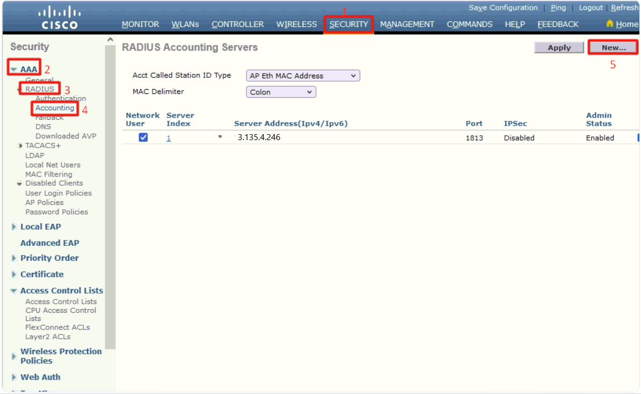Image resolution: width=641 pixels, height=394 pixels.
Task: Click Server Address(Ipv4/Ipv6) column header
Action: tap(290, 123)
